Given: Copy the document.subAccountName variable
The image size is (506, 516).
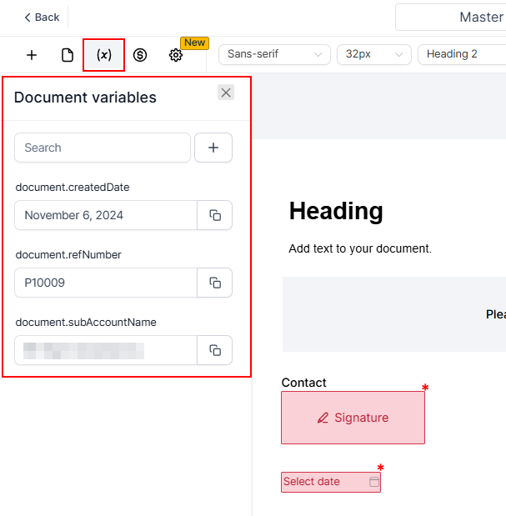Looking at the screenshot, I should coord(215,350).
